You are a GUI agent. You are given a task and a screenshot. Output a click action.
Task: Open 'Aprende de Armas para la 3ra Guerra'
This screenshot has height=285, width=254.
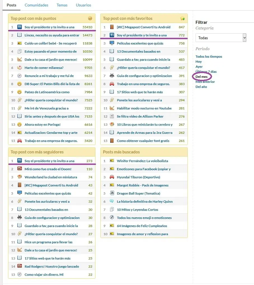(145, 133)
